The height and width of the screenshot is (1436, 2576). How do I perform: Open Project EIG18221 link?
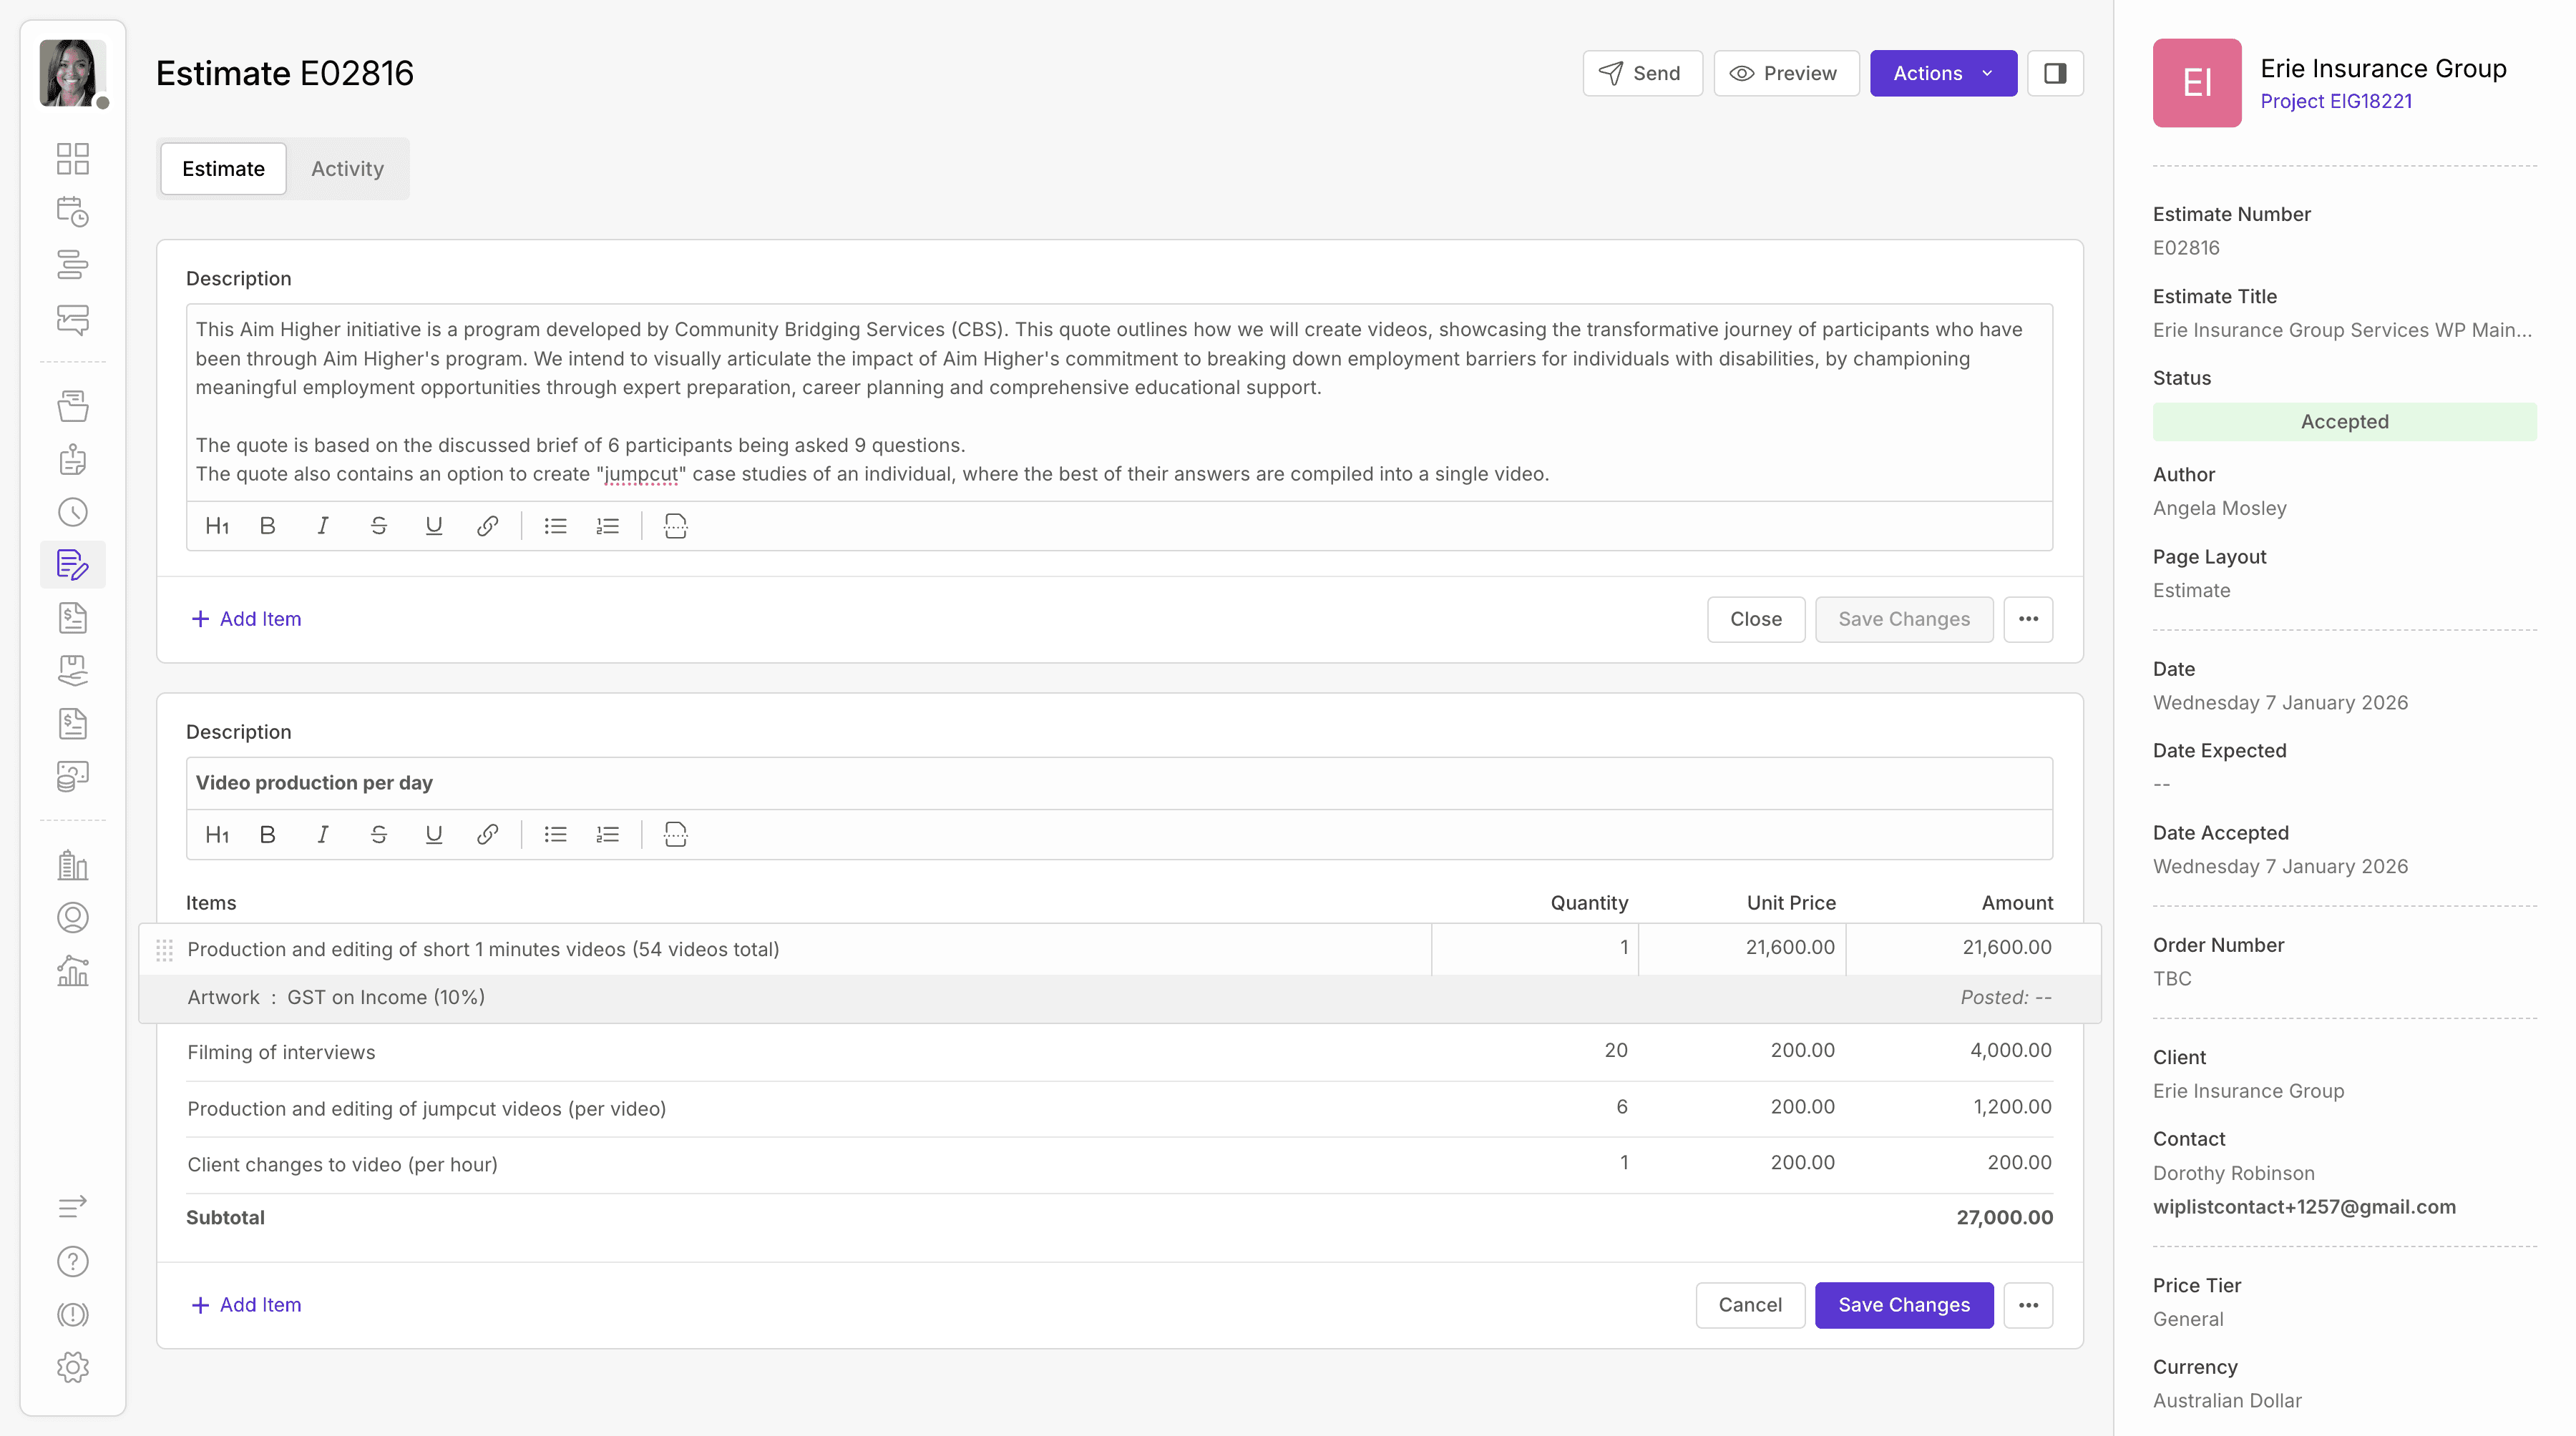[2336, 101]
